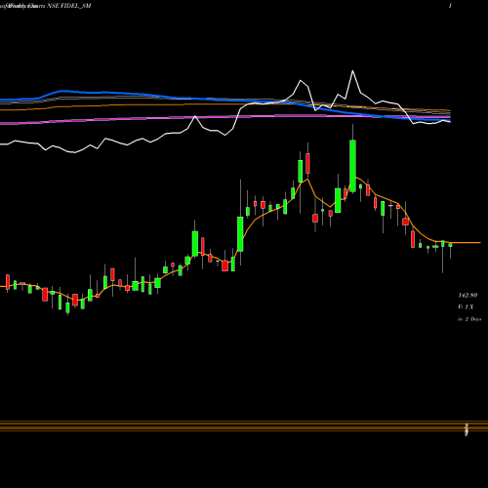Click the last green candlestick on the right

[x=450, y=245]
